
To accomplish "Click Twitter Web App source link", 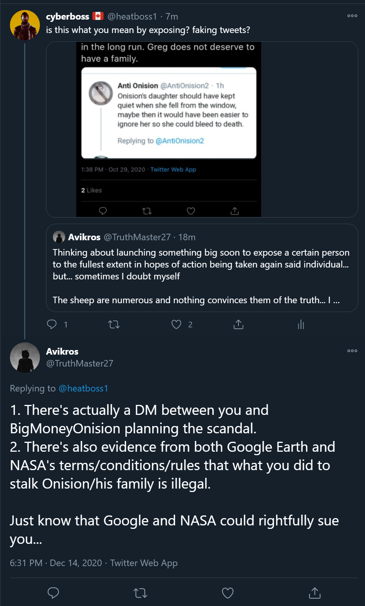I will pos(144,563).
